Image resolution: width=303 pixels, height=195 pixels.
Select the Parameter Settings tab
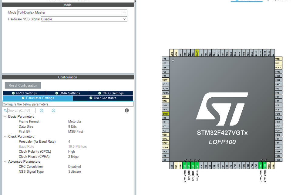pos(38,98)
